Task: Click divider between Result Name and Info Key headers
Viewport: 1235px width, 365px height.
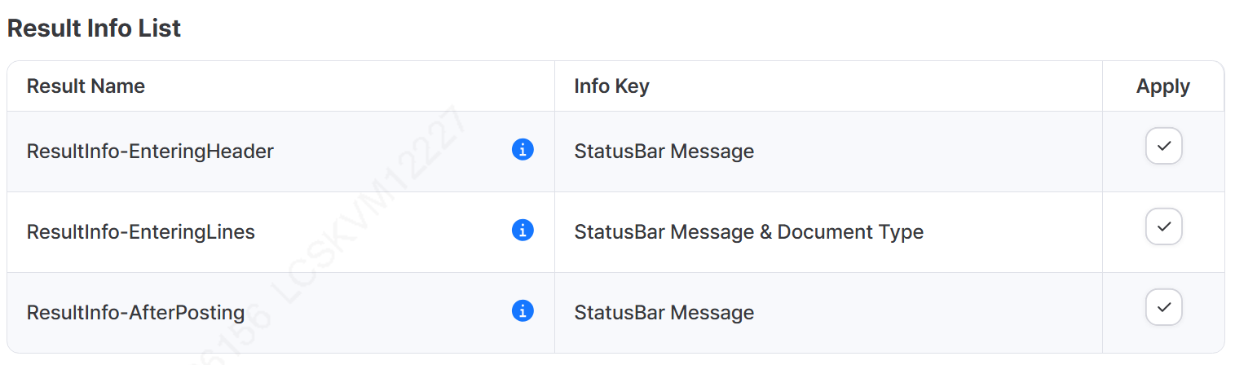Action: click(x=554, y=86)
